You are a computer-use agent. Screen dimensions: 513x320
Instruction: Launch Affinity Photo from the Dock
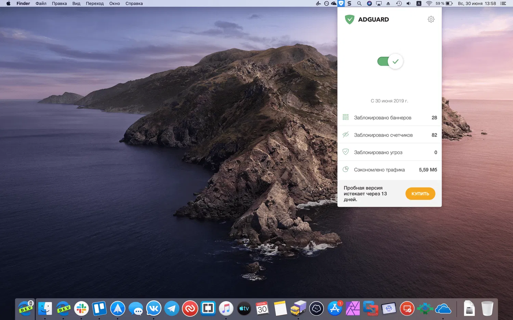pyautogui.click(x=353, y=309)
